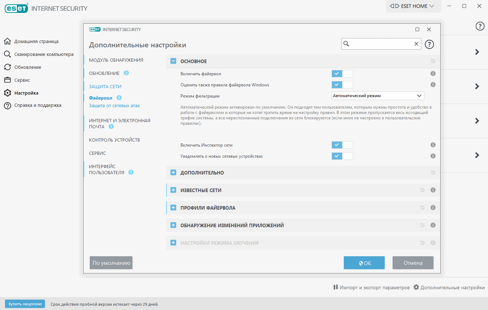This screenshot has height=310, width=488.
Task: Open Импорт и экспорт параметров
Action: click(371, 287)
